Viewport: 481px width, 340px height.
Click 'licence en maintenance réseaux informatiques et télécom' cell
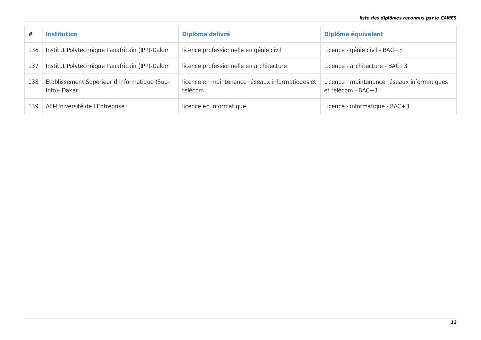249,86
